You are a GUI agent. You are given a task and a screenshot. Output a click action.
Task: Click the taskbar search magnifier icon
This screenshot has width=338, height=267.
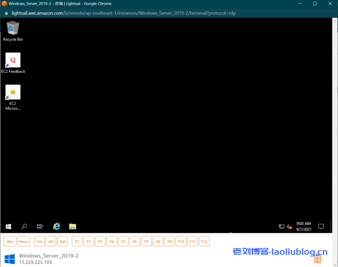24,226
